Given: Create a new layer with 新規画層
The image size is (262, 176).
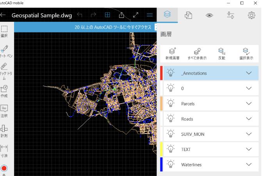Looking at the screenshot, I should 172,54.
